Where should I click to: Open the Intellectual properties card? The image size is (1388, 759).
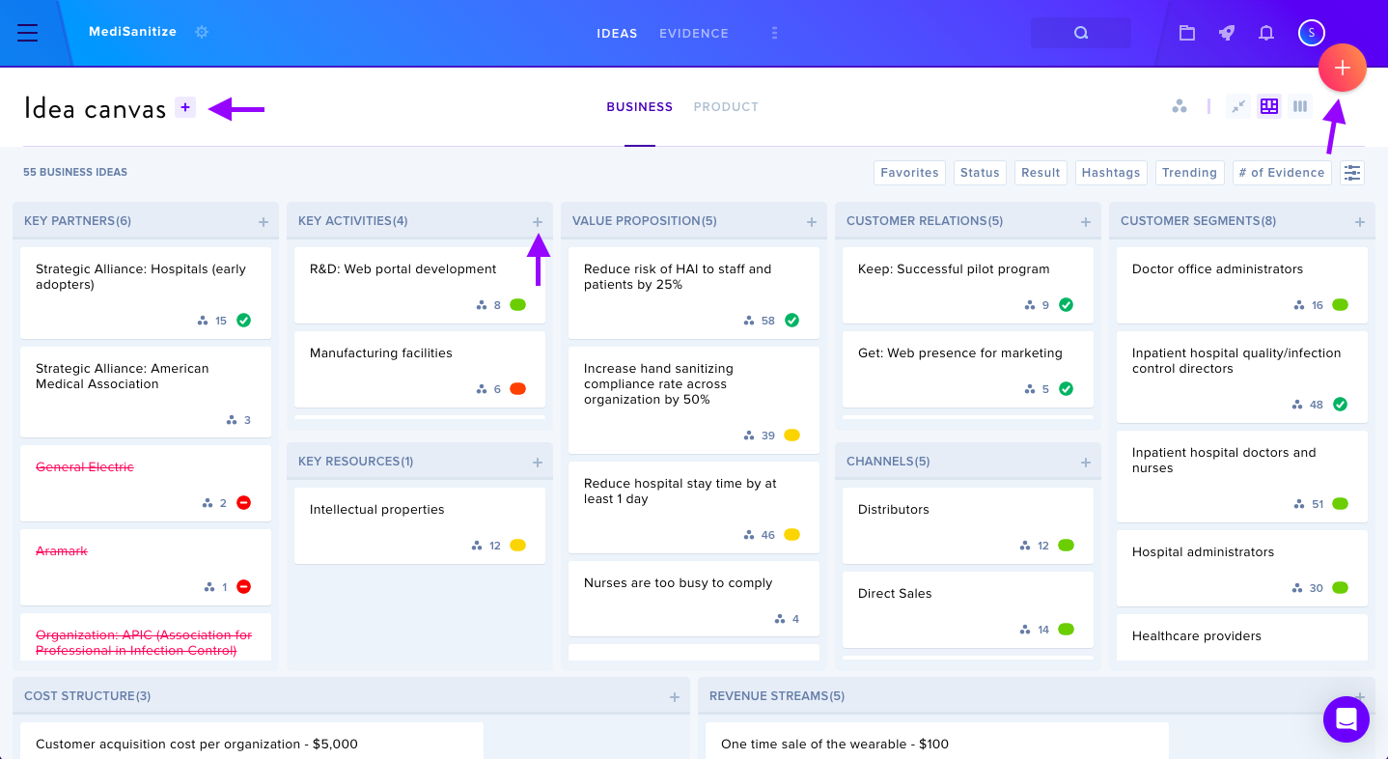click(x=420, y=525)
